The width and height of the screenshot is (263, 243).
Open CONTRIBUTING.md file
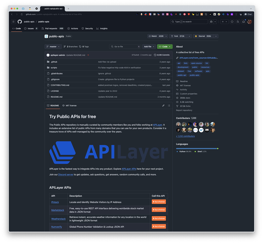coord(60,85)
